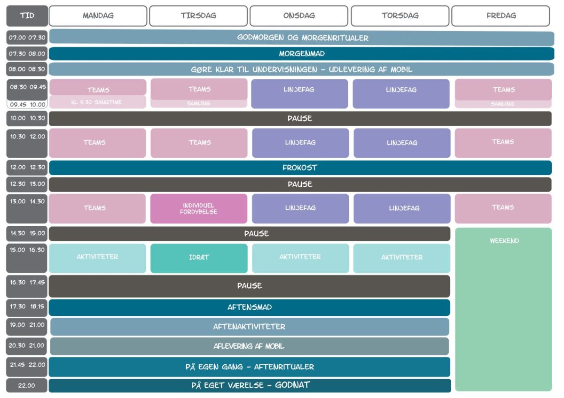Select the TORSDAG column header
This screenshot has height=398, width=564.
coord(400,16)
